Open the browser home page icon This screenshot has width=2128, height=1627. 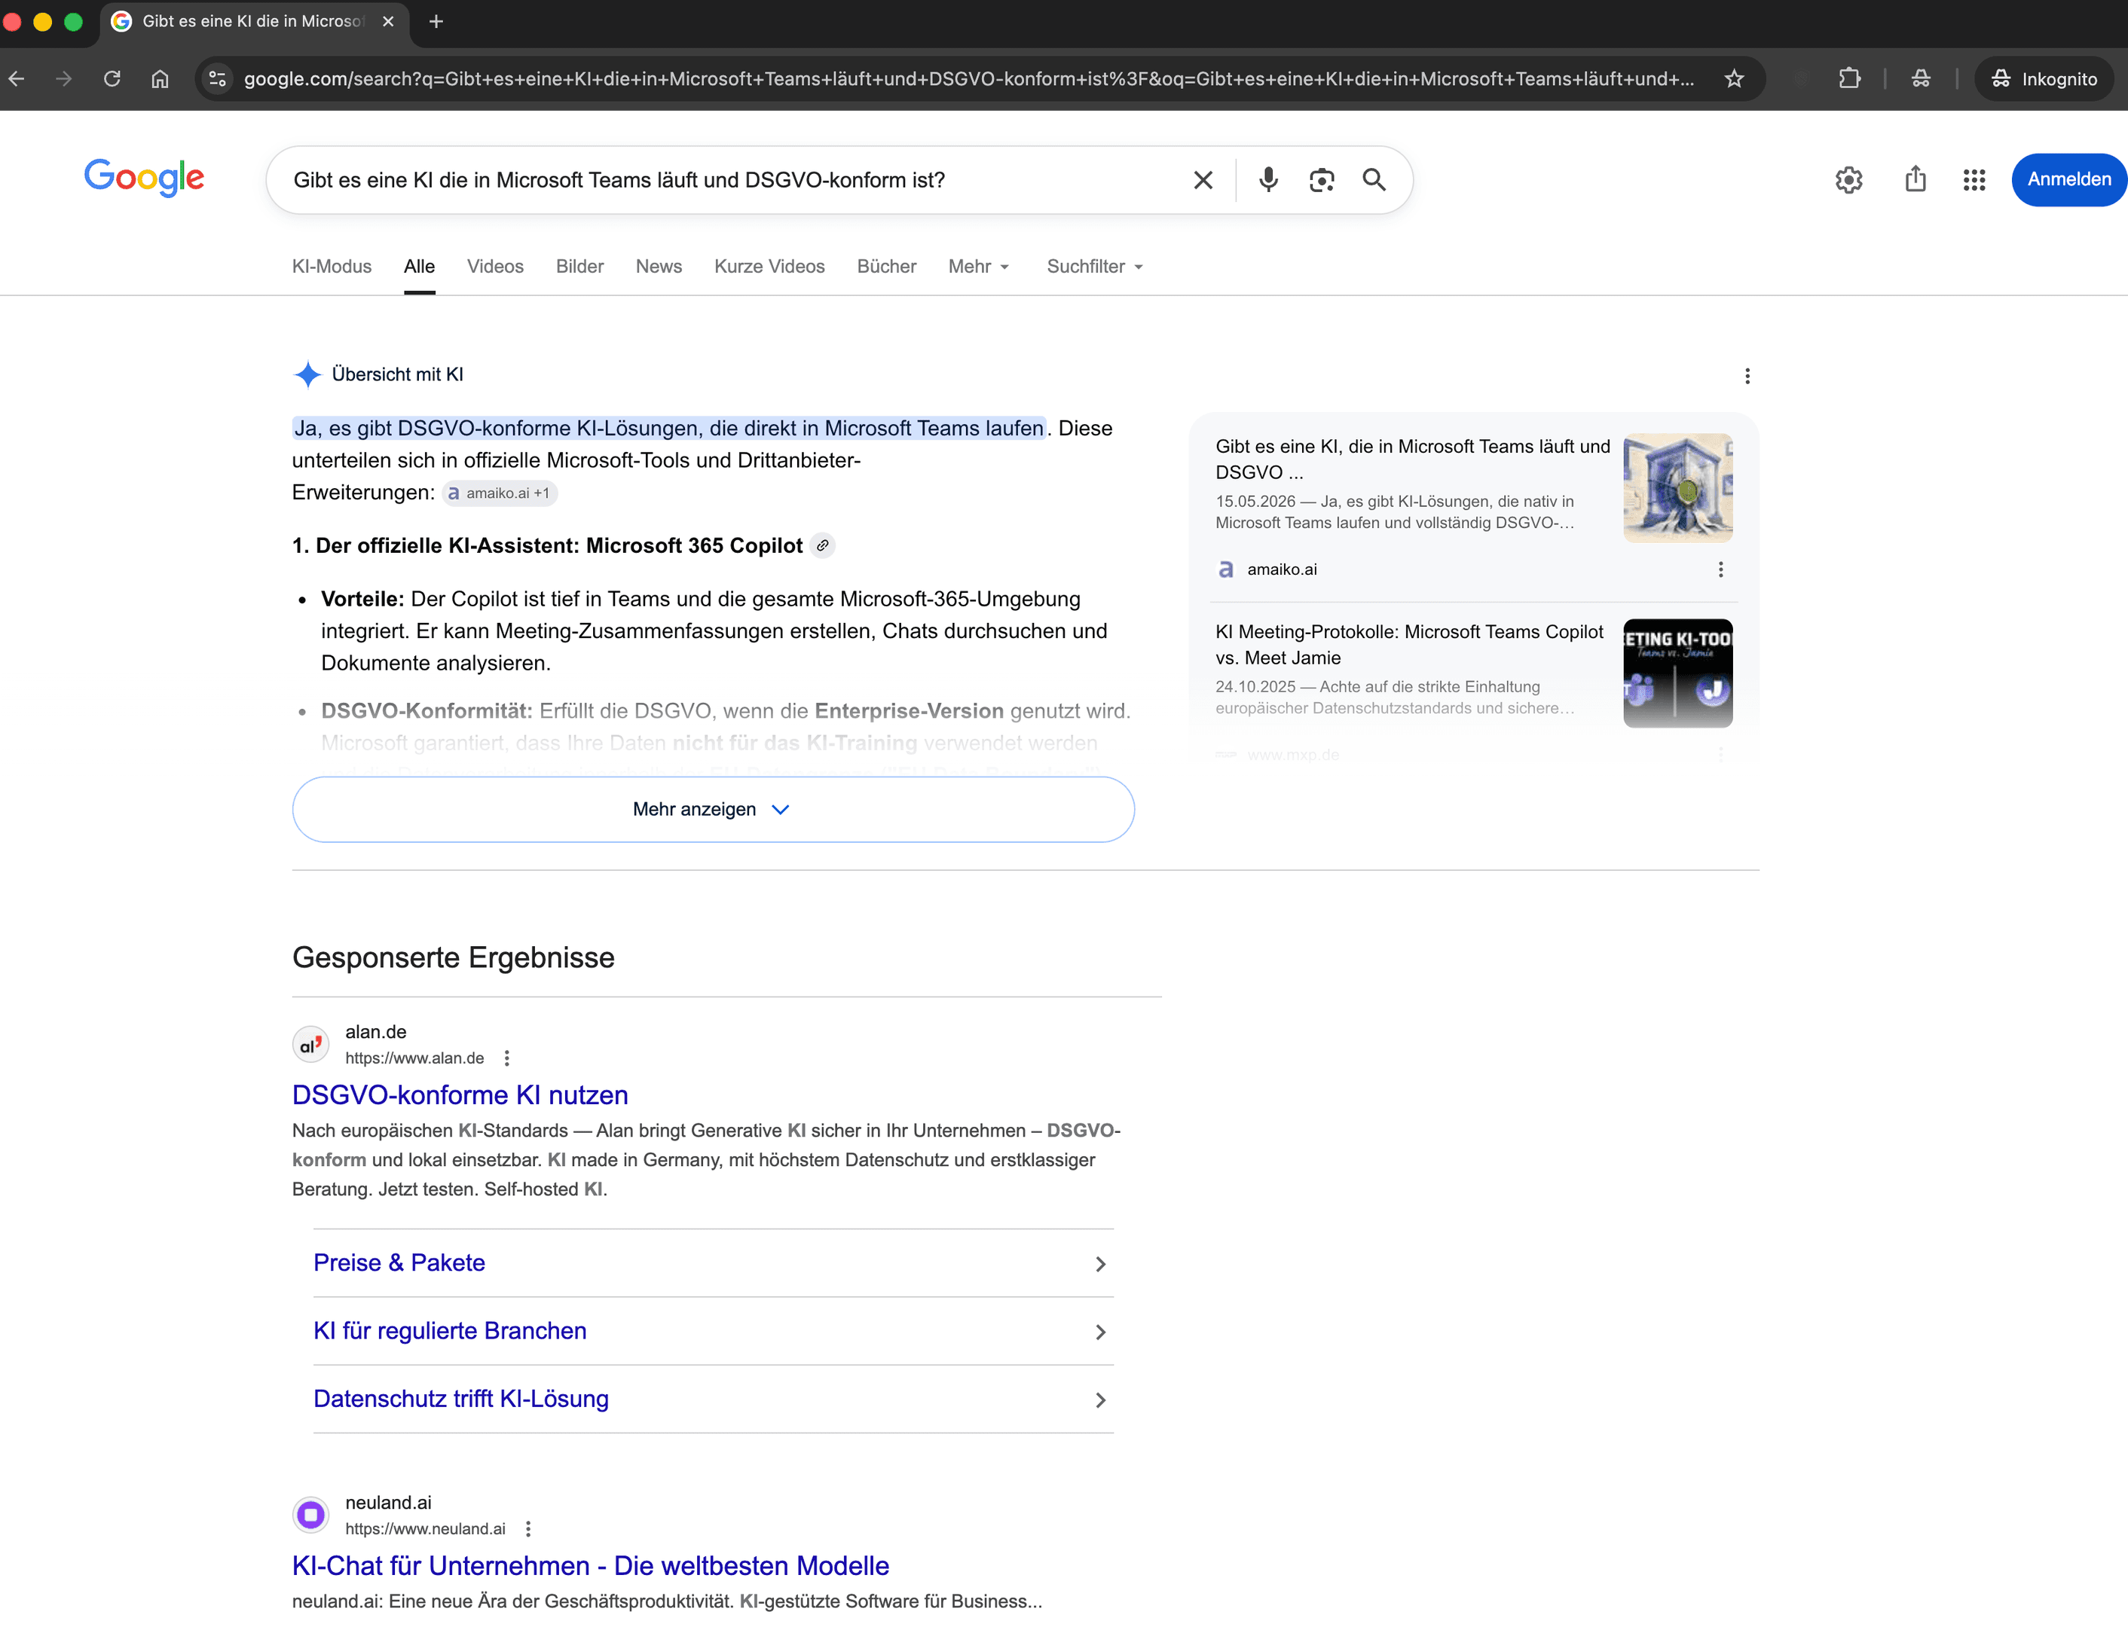[160, 78]
